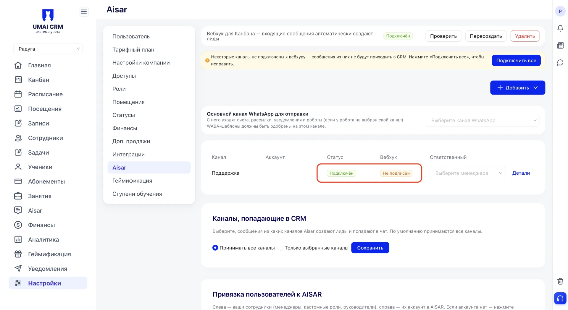Image resolution: width=568 pixels, height=310 pixels.
Task: Click the Подключён badge beside webhook description
Action: click(398, 36)
